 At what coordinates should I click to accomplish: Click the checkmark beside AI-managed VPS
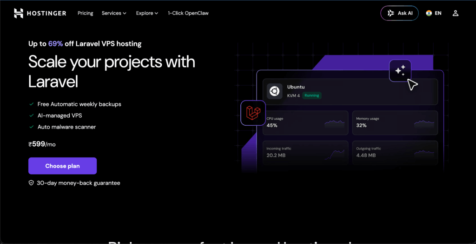coord(31,115)
